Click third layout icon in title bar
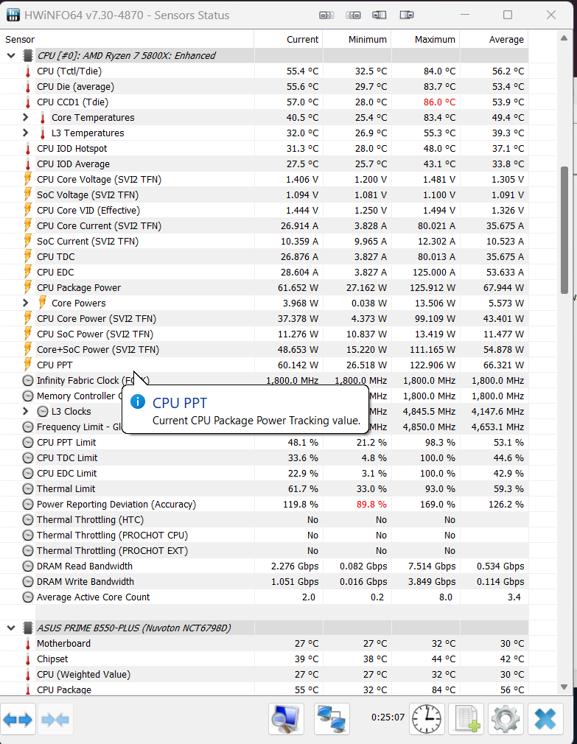 (380, 15)
